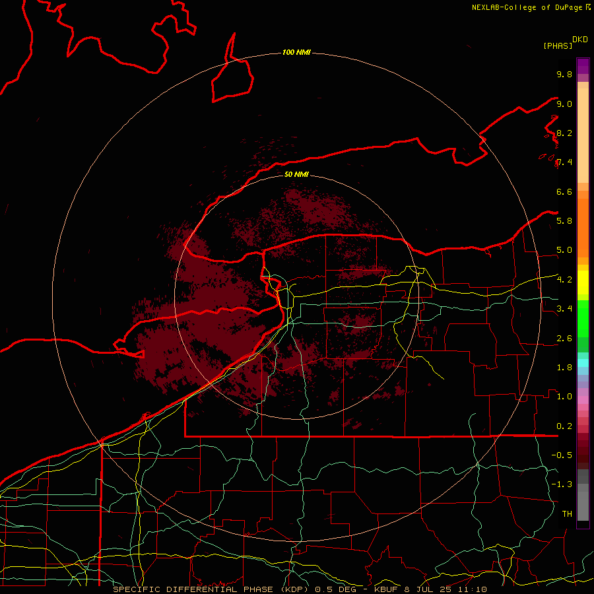Click the yellow segment of the color bar
Image resolution: width=594 pixels, height=594 pixels.
(x=583, y=282)
